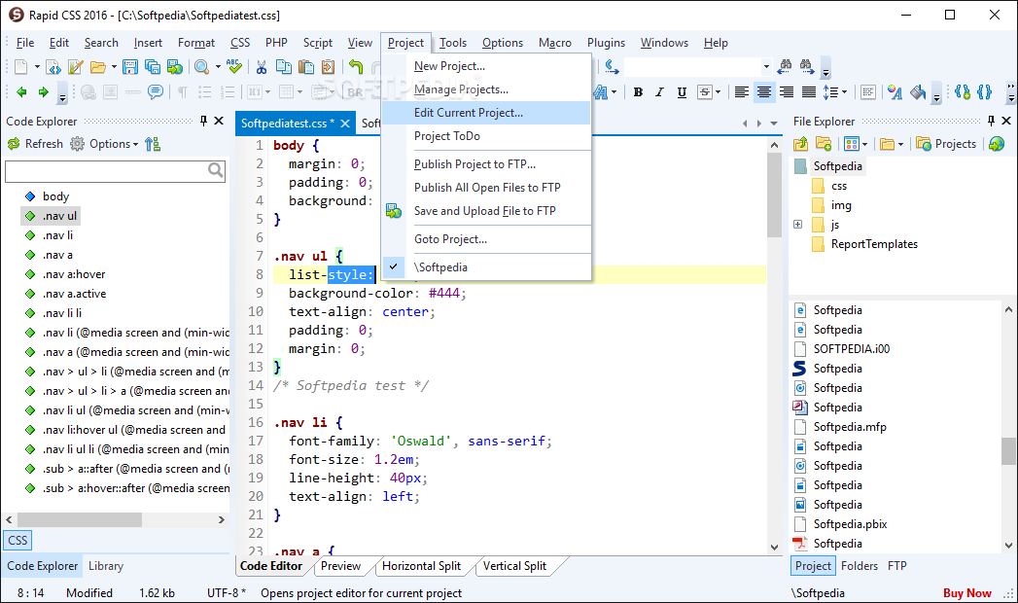Click the File Explorer up-folder icon
Image resolution: width=1018 pixels, height=603 pixels.
coord(800,144)
